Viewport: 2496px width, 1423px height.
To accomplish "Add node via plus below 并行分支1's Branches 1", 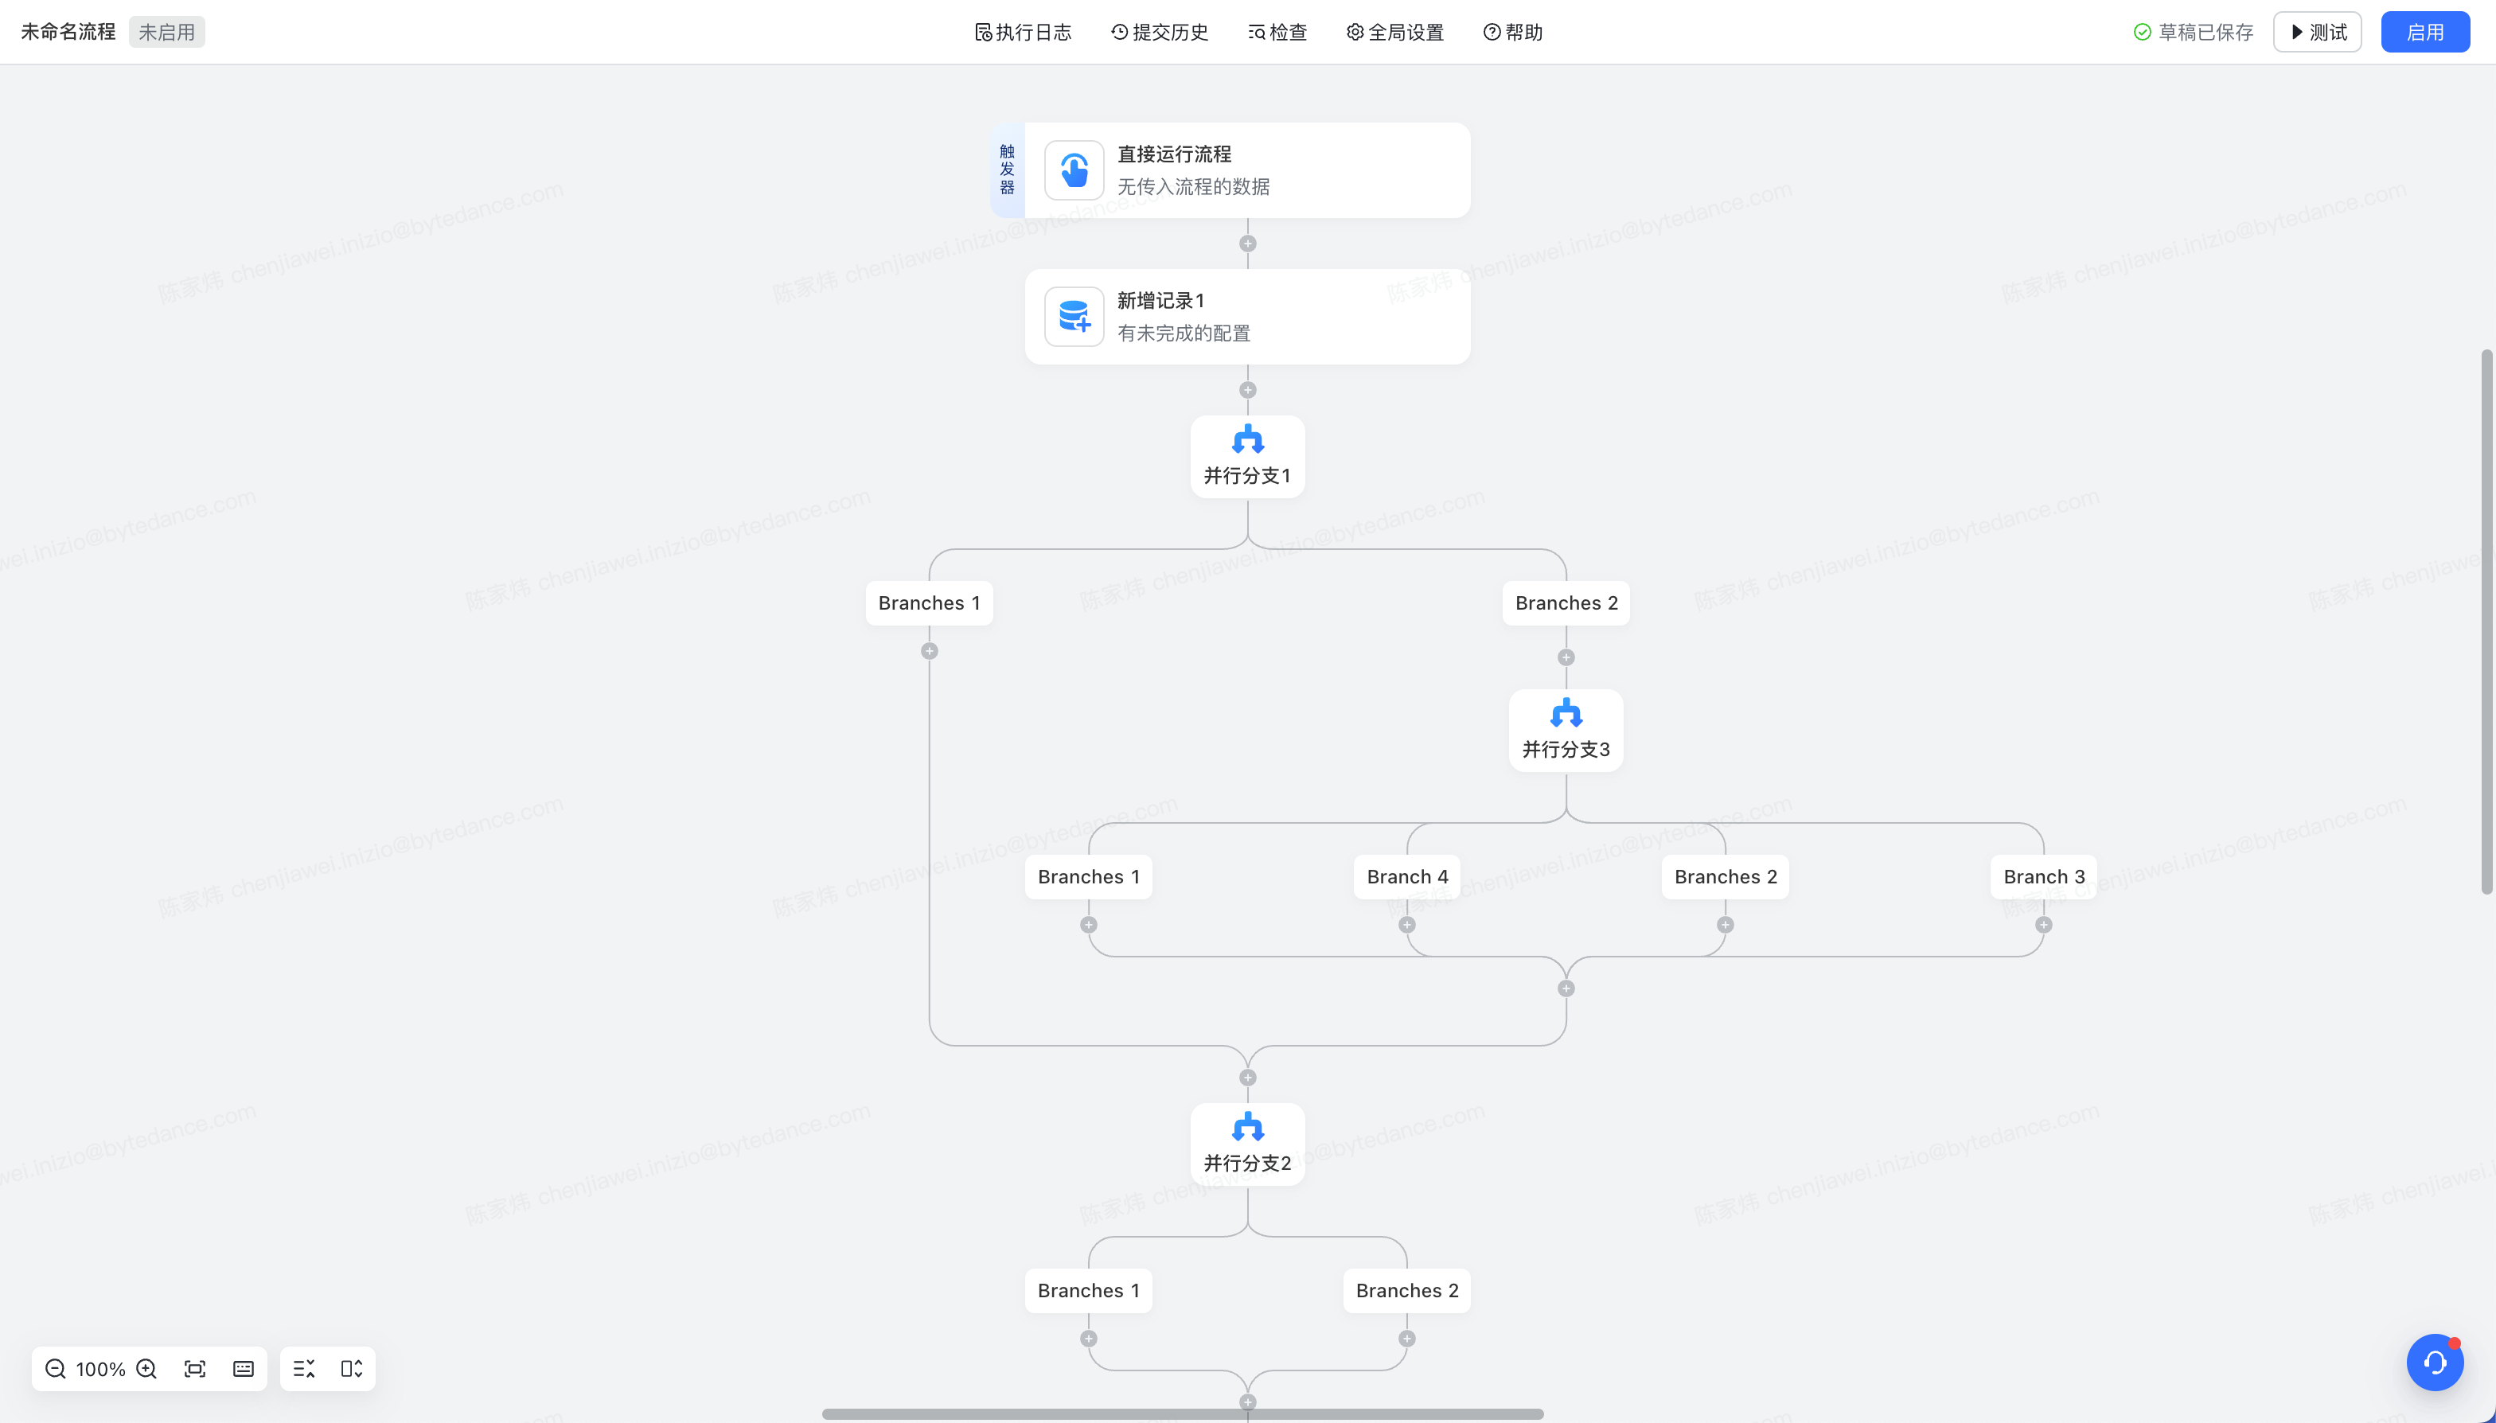I will click(x=930, y=651).
